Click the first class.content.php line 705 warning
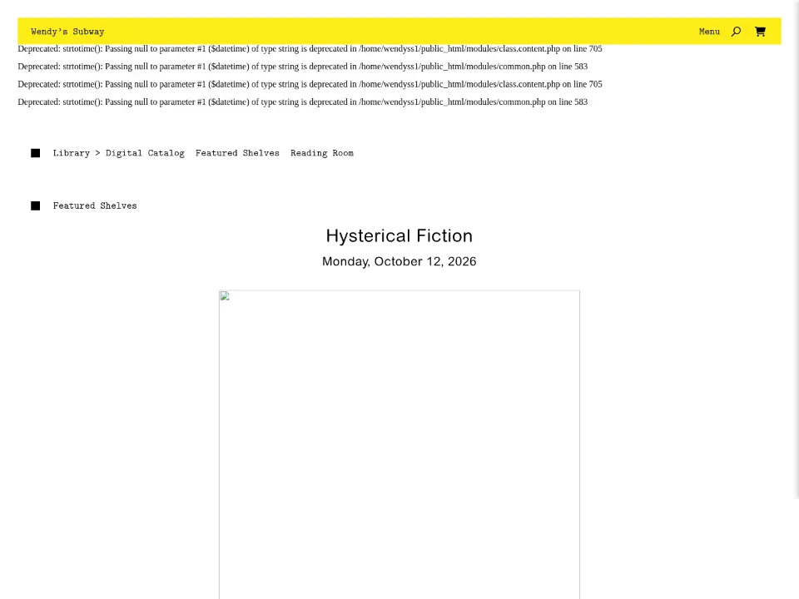 click(x=310, y=49)
